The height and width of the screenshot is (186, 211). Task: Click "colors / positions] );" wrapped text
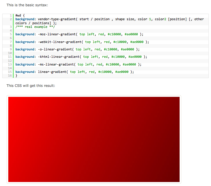tap(36, 23)
